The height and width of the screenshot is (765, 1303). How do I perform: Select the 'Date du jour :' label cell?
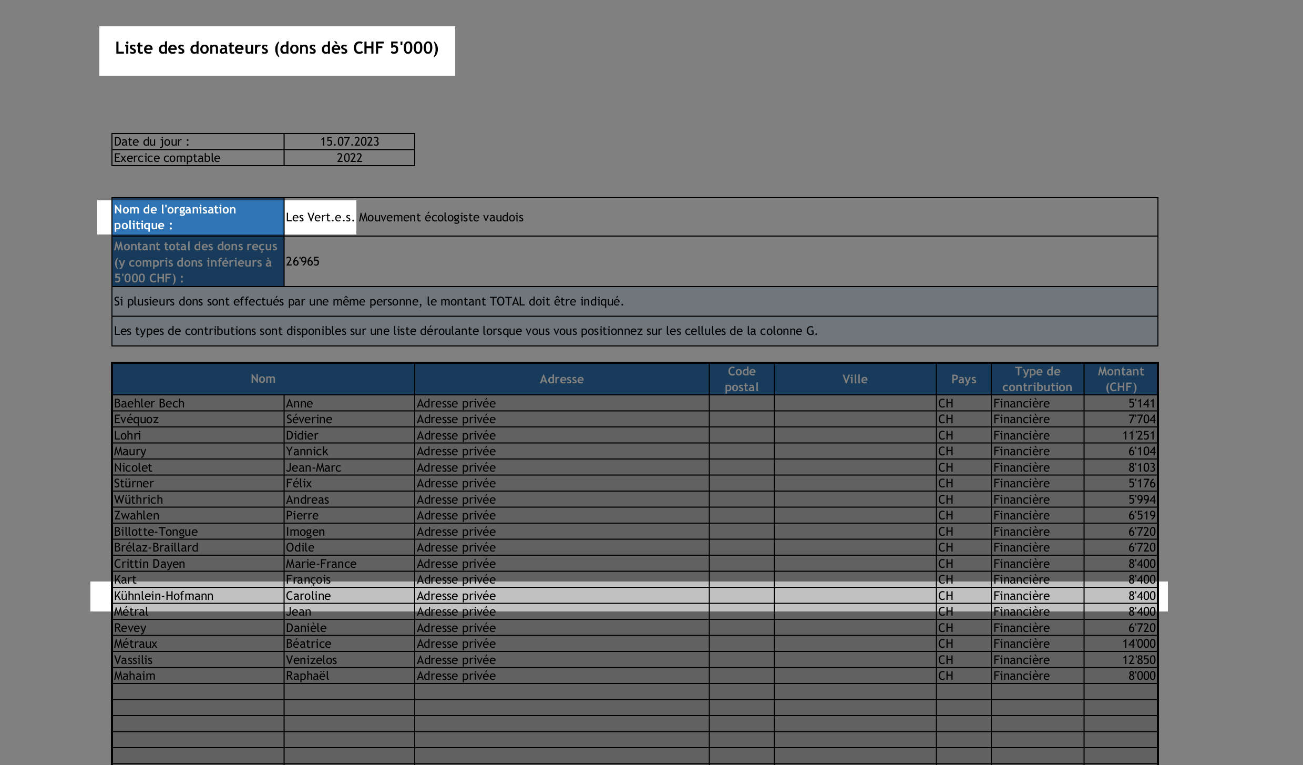(x=198, y=141)
